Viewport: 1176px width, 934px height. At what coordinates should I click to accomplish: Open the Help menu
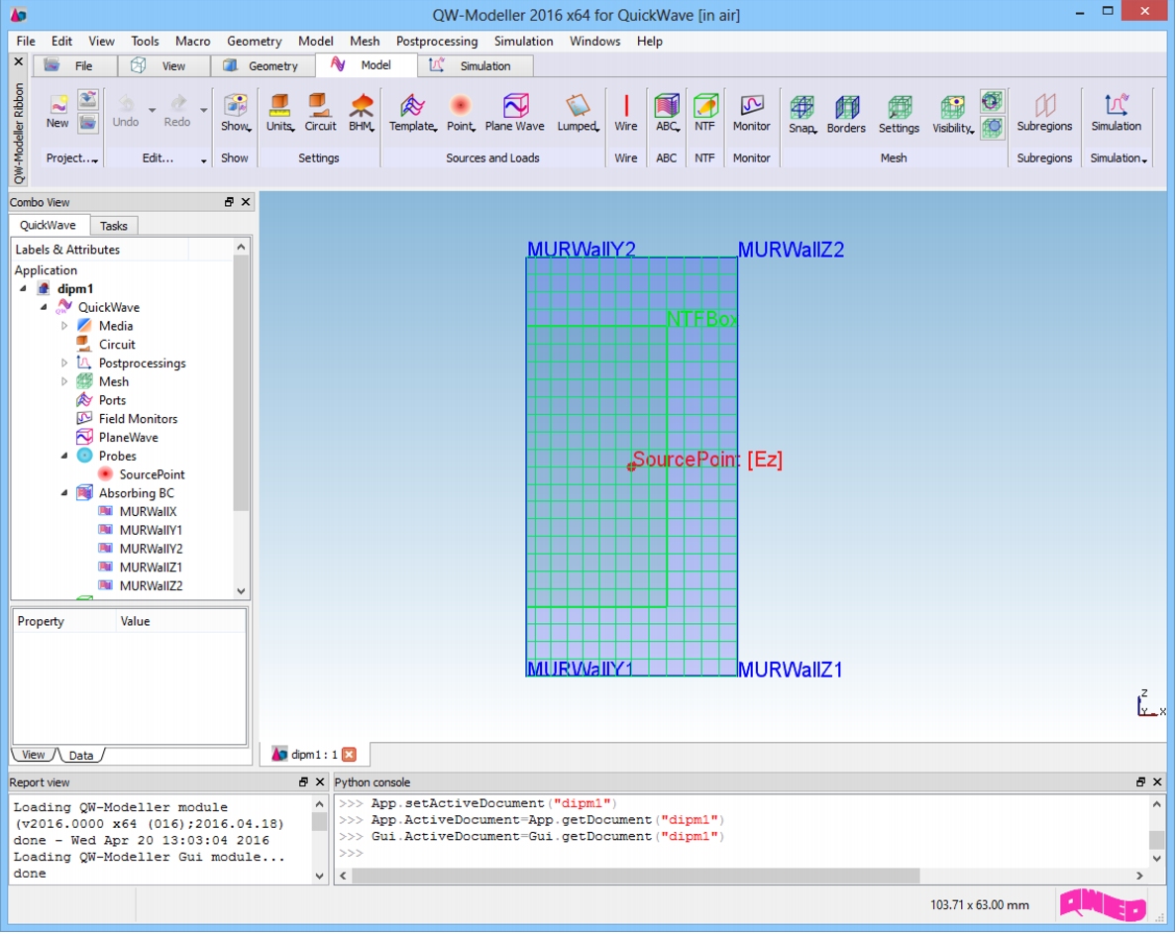[650, 42]
